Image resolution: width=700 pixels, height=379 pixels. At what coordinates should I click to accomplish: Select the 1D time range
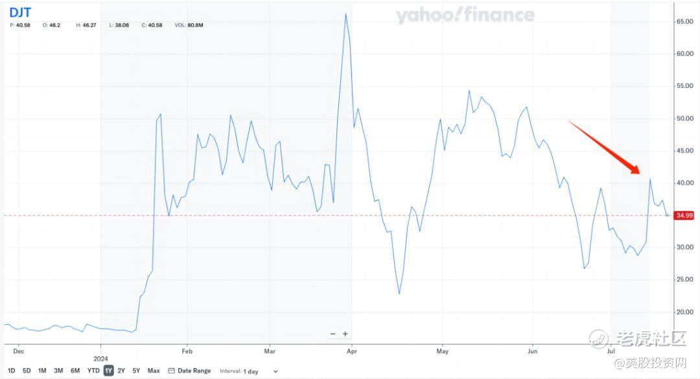tap(12, 371)
